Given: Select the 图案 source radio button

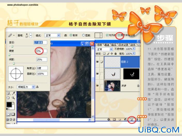Looking at the screenshot, I should 83,35.
